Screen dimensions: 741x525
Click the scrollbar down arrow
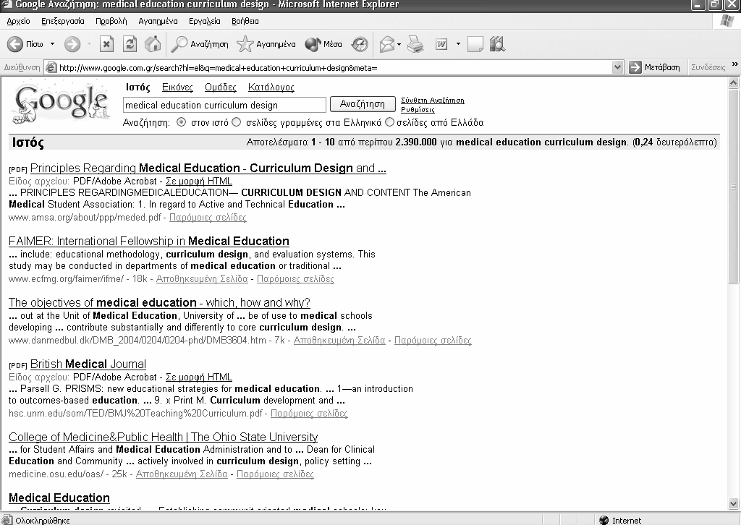734,503
